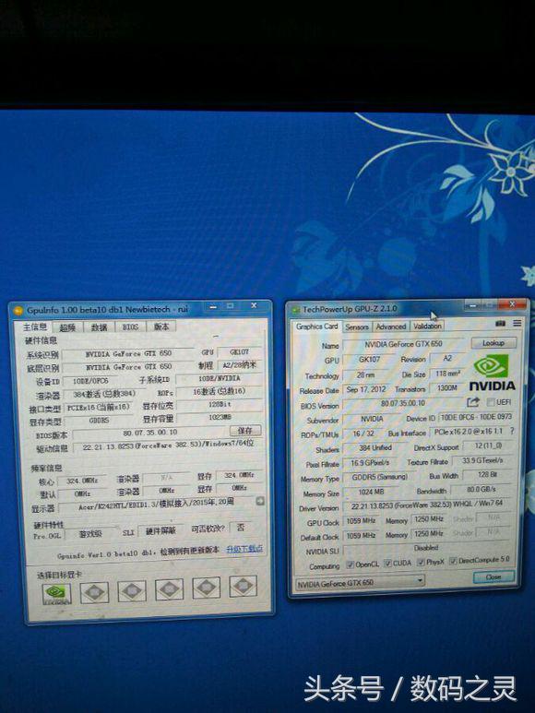Click the Close button in GPU-Z
The image size is (535, 713).
pos(493,576)
